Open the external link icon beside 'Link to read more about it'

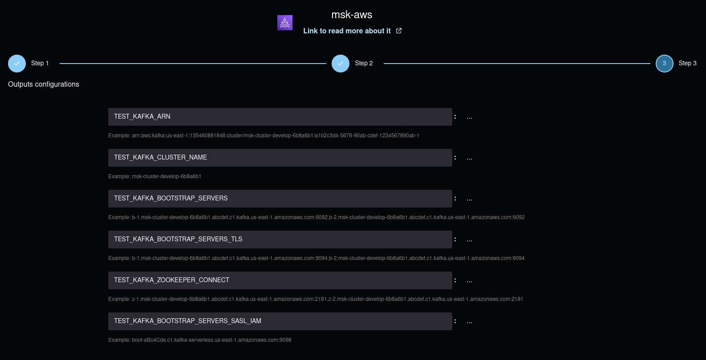point(399,31)
